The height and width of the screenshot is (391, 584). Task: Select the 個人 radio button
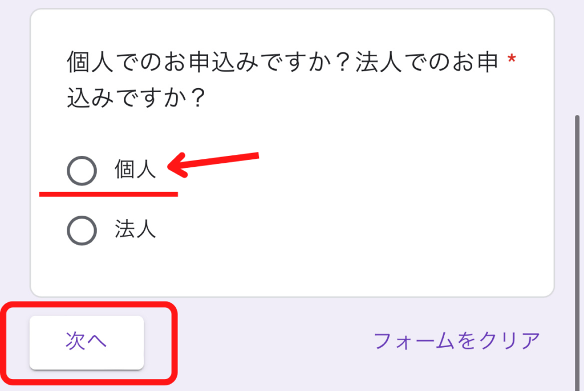click(x=82, y=171)
